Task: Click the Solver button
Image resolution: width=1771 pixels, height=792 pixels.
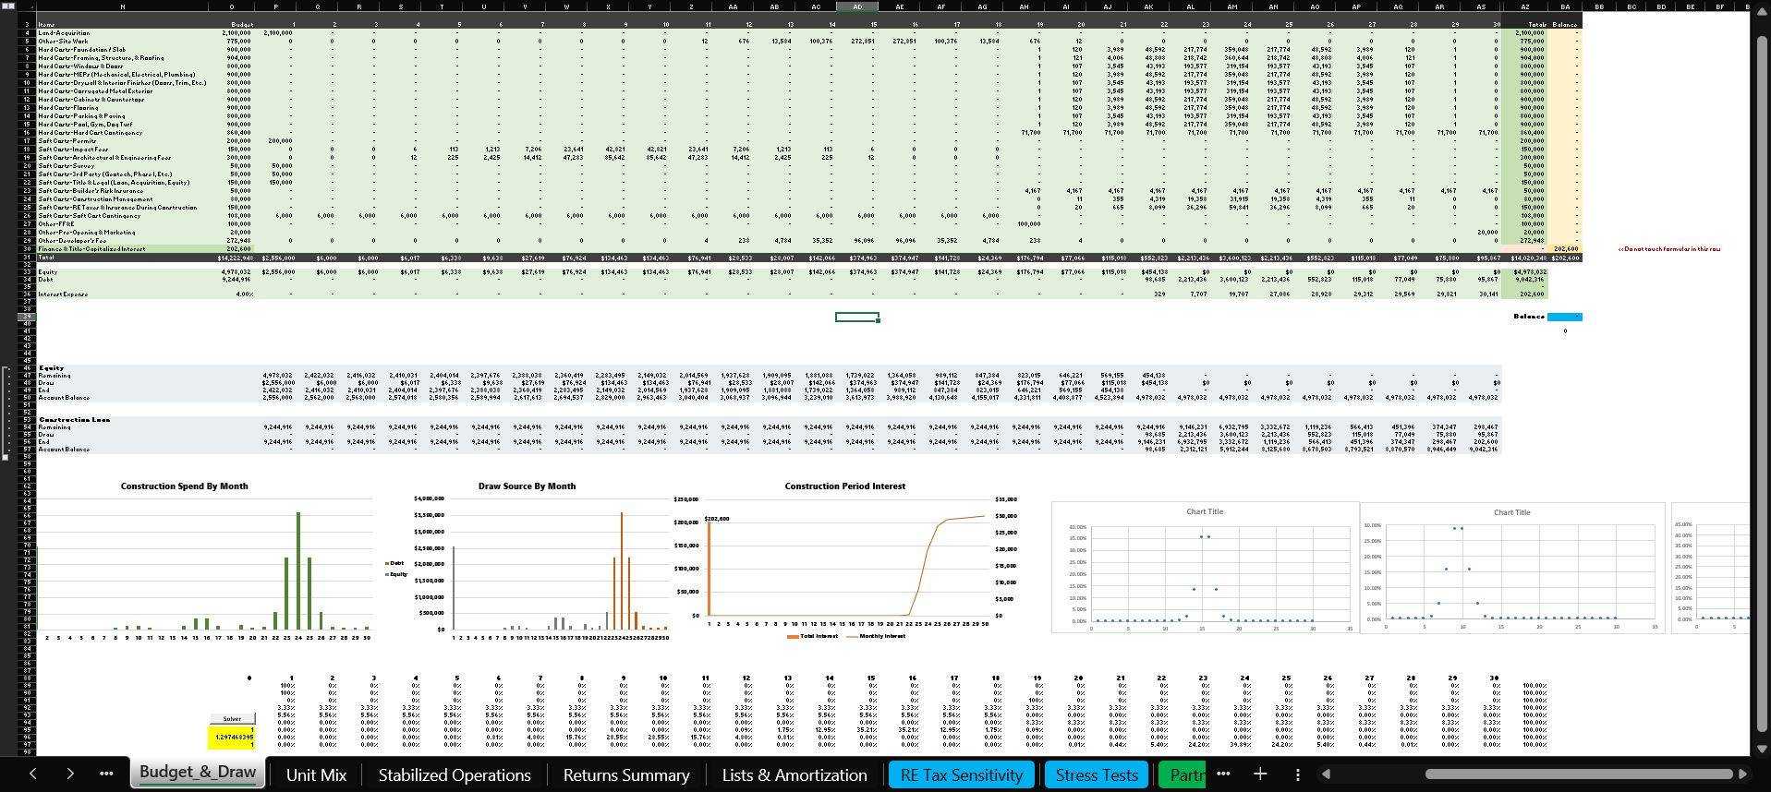Action: pos(232,718)
